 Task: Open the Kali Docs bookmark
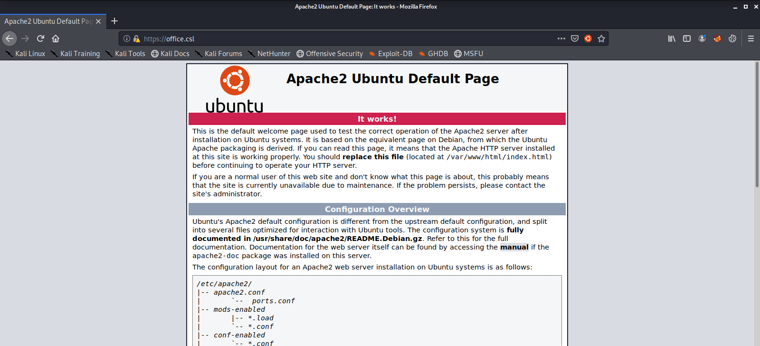pyautogui.click(x=170, y=54)
